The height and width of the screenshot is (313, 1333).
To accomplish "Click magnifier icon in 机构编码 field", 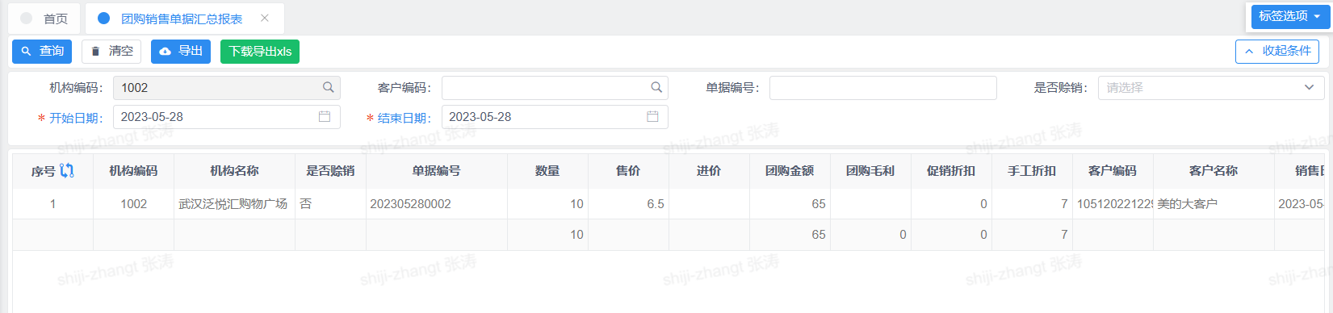I will tap(329, 88).
